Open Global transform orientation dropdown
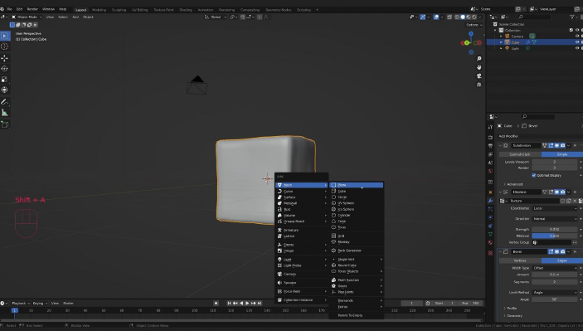Image resolution: width=583 pixels, height=331 pixels. tap(216, 17)
